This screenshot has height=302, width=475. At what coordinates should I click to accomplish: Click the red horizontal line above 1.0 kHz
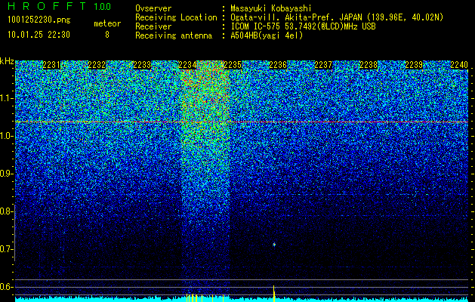pos(242,122)
